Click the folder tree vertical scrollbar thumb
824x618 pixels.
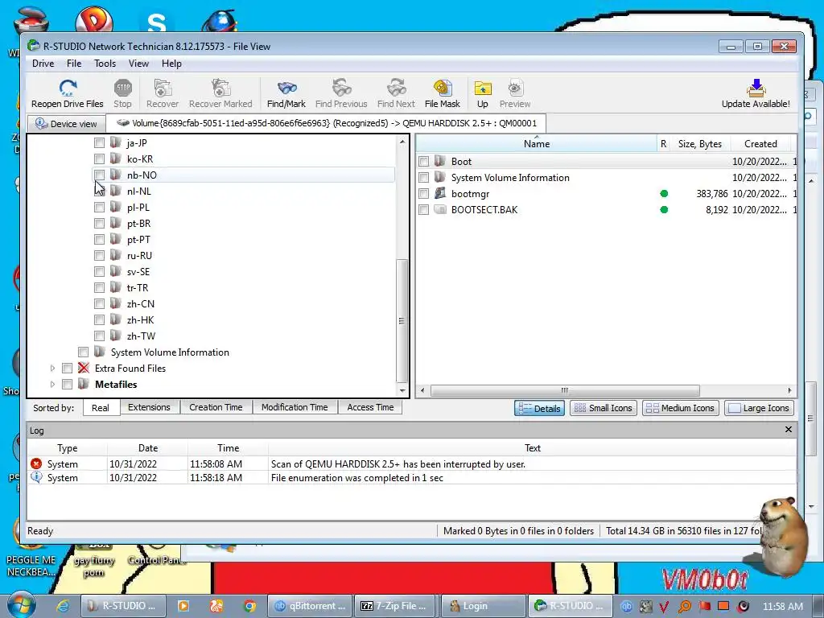tap(402, 320)
